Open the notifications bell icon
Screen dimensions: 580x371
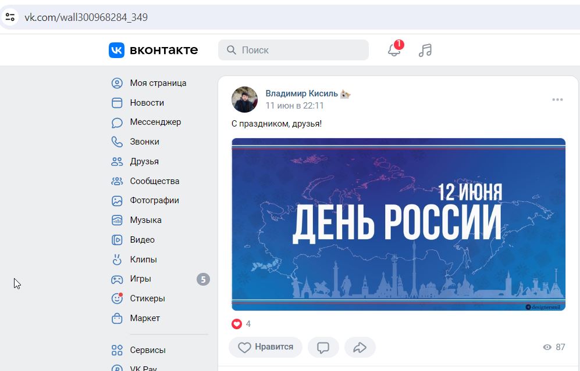click(x=394, y=50)
